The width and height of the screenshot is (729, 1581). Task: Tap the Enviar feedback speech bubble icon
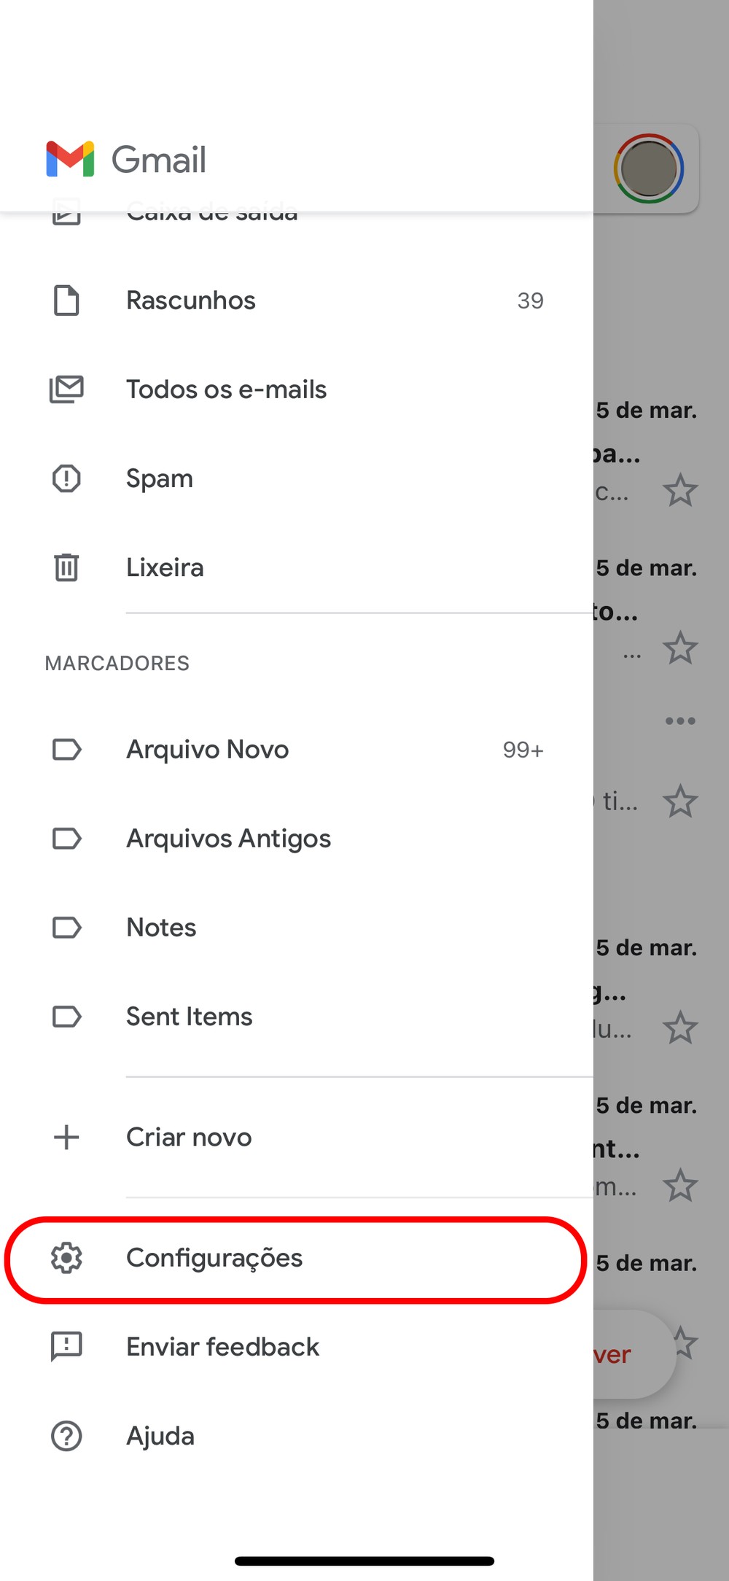click(x=66, y=1347)
